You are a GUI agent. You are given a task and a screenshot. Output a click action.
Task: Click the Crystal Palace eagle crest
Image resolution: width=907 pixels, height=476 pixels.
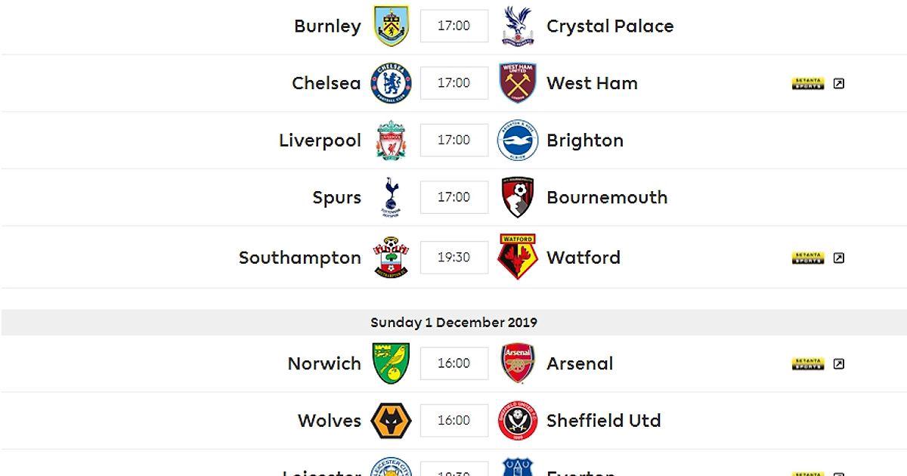point(518,26)
